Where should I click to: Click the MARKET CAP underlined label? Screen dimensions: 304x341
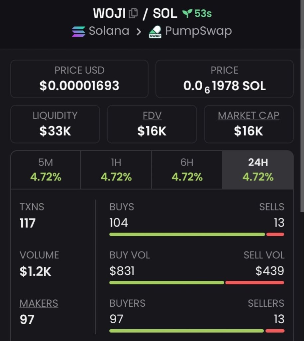tap(249, 116)
